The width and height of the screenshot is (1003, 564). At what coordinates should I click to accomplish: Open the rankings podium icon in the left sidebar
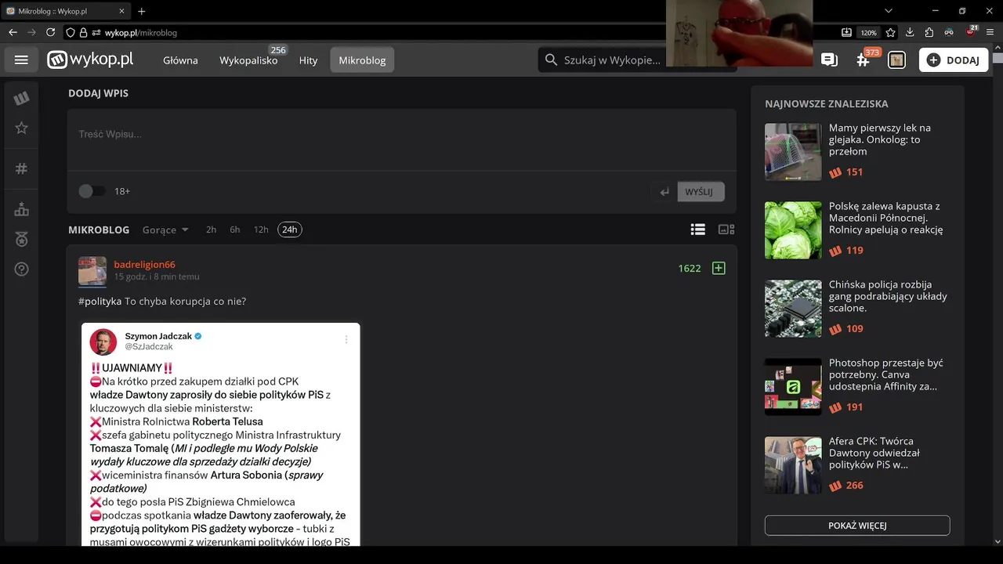pyautogui.click(x=21, y=210)
